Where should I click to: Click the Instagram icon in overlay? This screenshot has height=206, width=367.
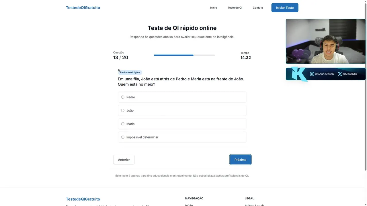tap(312, 74)
